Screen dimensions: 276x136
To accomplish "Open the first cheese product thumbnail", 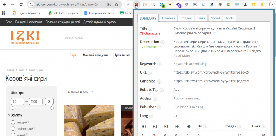I will click(x=89, y=121).
